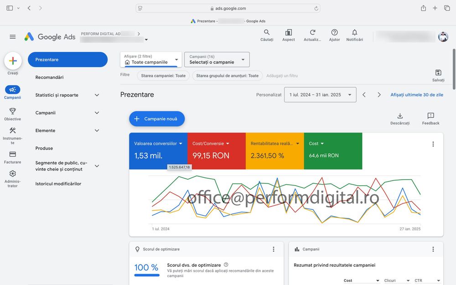The height and width of the screenshot is (285, 456).
Task: Click the help icon beside Scorul dvs. de optimizare
Action: pos(226,264)
